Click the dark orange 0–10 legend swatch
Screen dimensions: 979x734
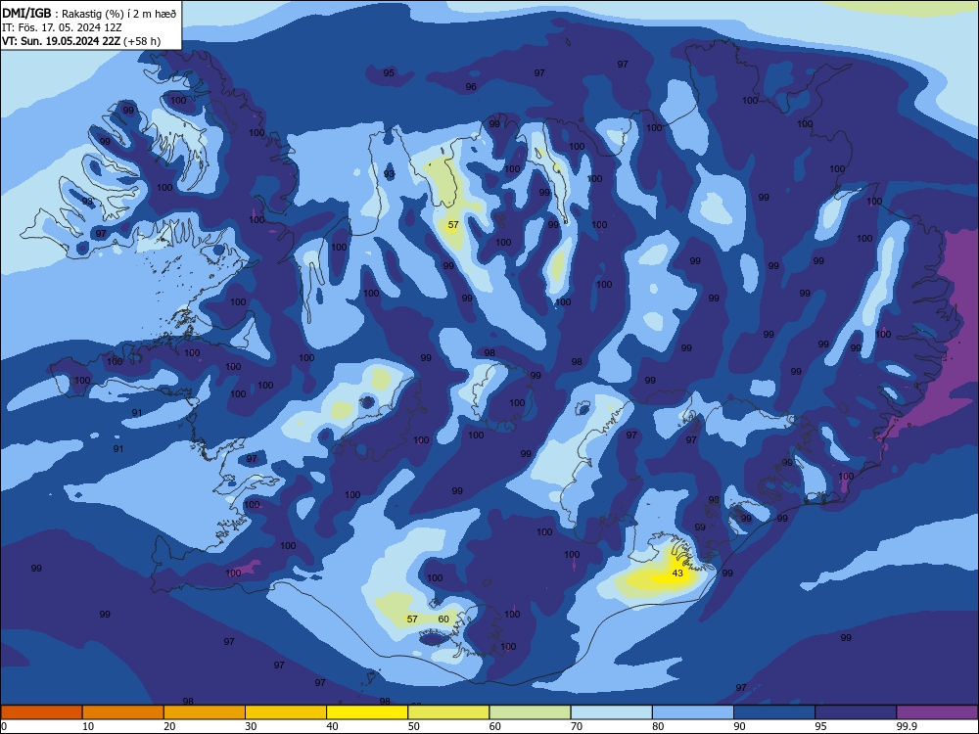41,712
